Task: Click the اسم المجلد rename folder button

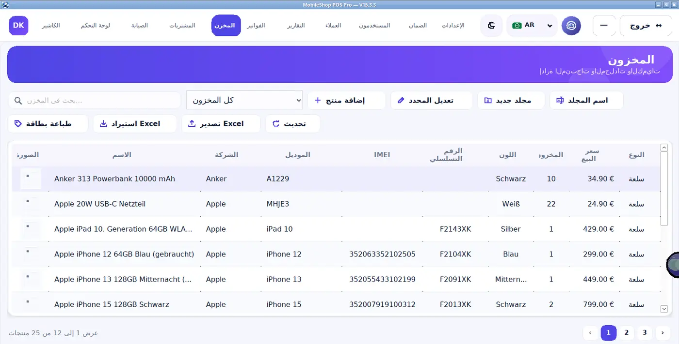Action: 586,100
